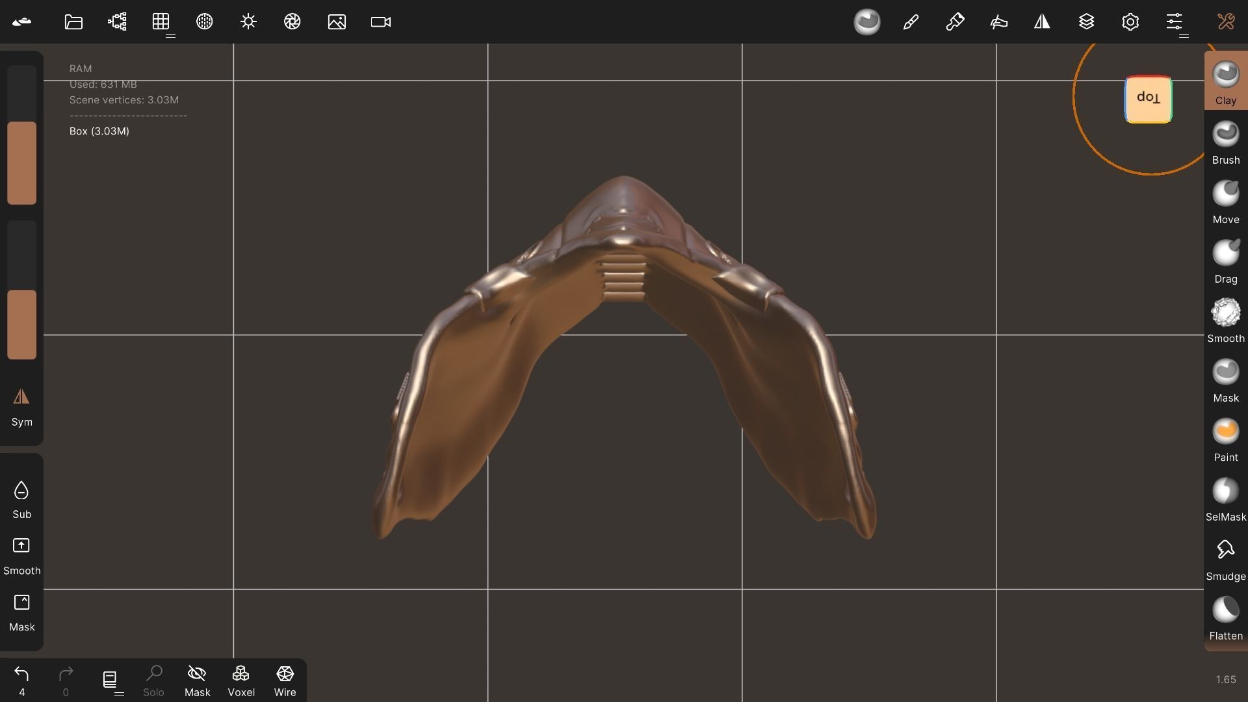Select the Drag tool
The width and height of the screenshot is (1248, 702).
(x=1226, y=261)
